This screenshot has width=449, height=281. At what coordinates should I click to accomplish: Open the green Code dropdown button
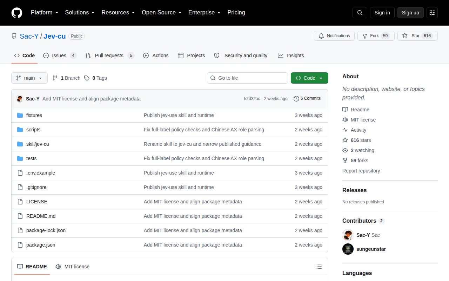309,78
